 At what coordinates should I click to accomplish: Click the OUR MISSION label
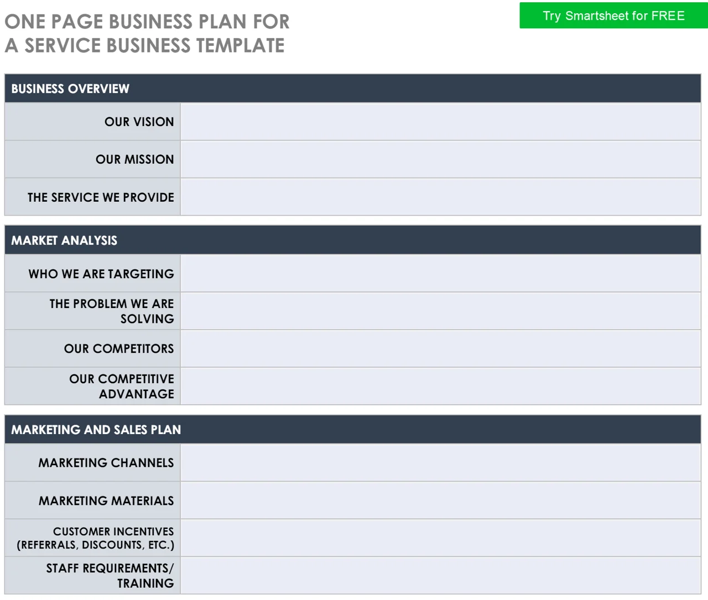[134, 159]
